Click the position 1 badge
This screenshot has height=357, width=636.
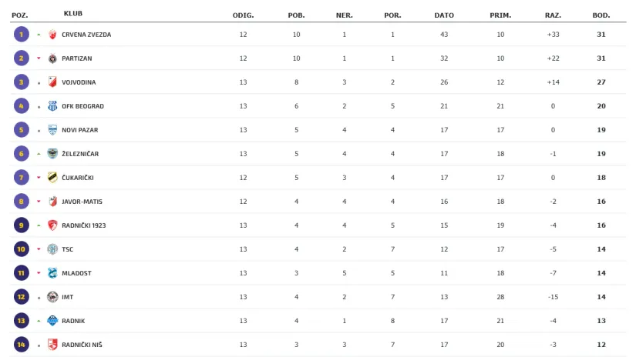22,35
